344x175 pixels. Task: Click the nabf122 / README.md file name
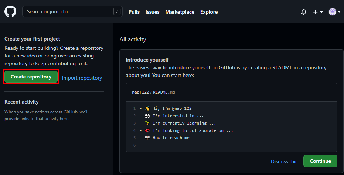(153, 92)
